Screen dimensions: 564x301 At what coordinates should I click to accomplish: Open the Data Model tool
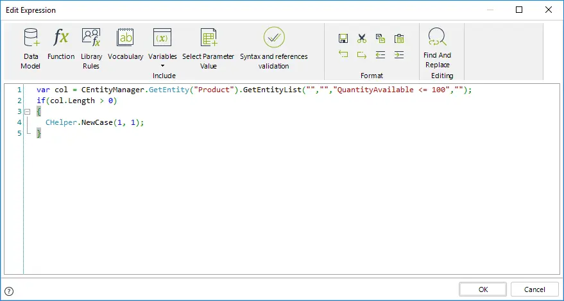(31, 49)
